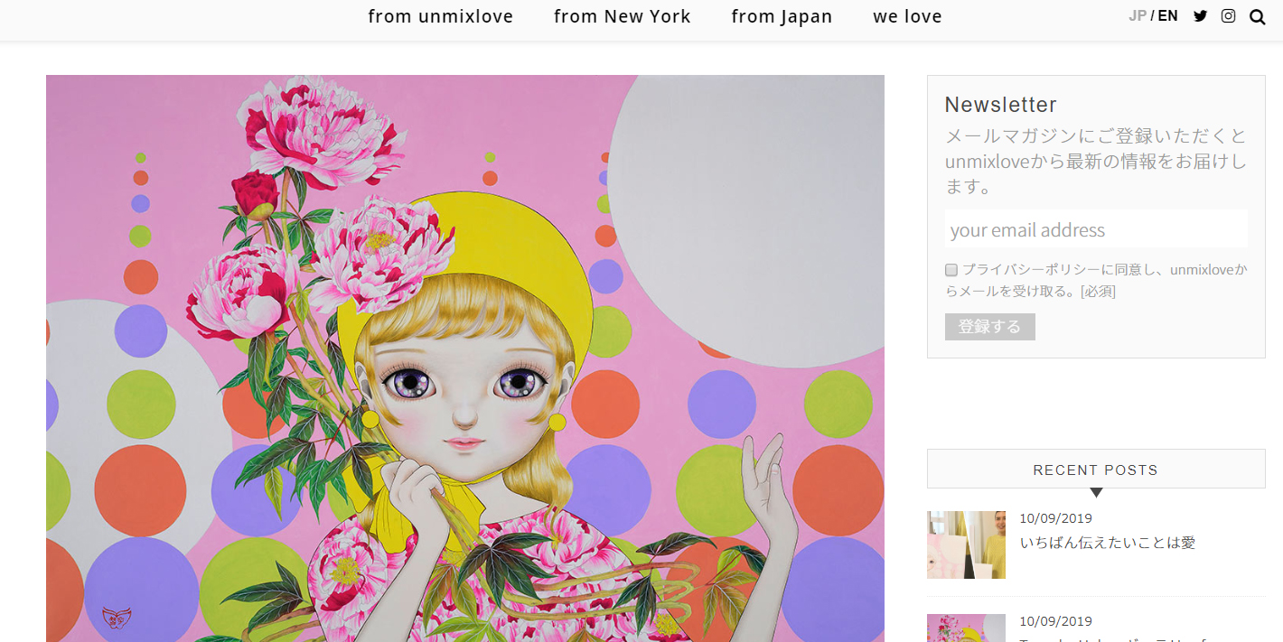Open site search magnifier icon
The height and width of the screenshot is (642, 1283).
[1257, 16]
